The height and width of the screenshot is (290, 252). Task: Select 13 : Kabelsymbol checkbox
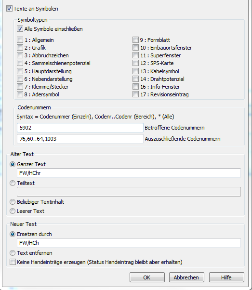point(135,71)
